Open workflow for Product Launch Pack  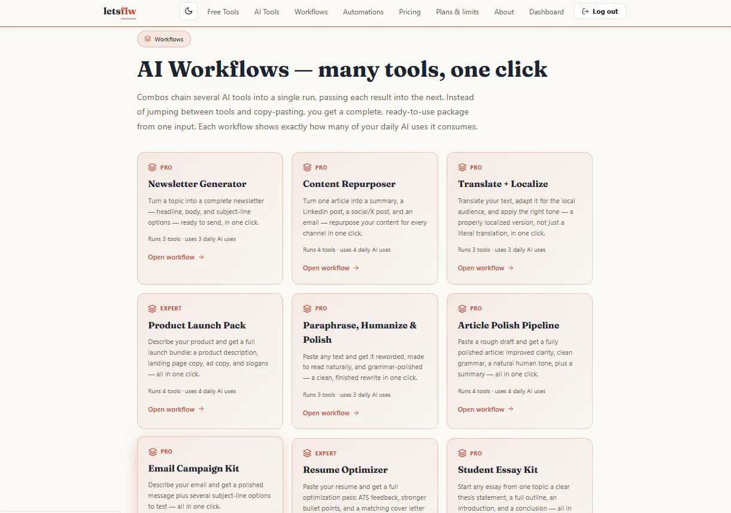[x=176, y=409]
